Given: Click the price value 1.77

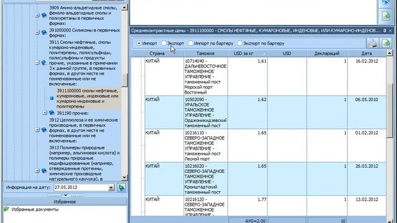Looking at the screenshot, I should [x=262, y=199].
